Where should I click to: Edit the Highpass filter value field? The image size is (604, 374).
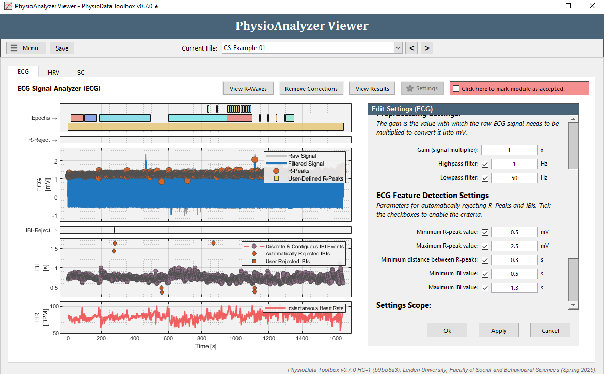(x=514, y=164)
